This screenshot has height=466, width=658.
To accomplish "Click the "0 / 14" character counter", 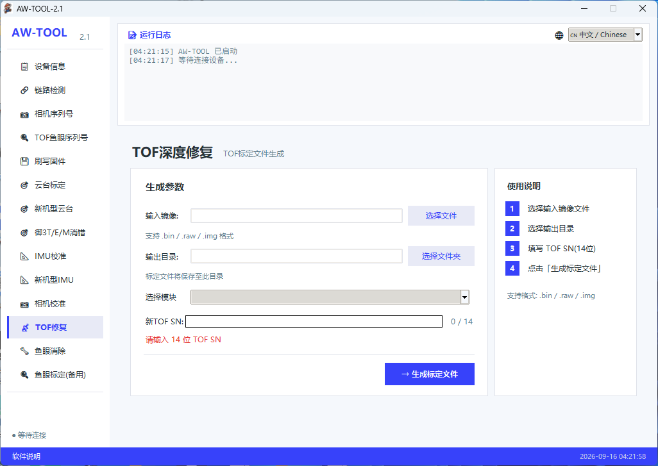I will click(462, 321).
